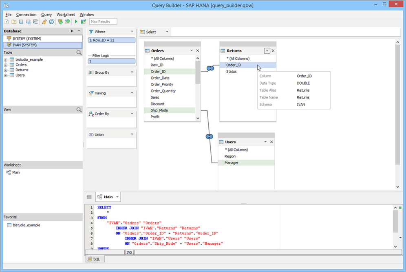
Task: Open bistudio_example in Favorite panel
Action: (26, 225)
